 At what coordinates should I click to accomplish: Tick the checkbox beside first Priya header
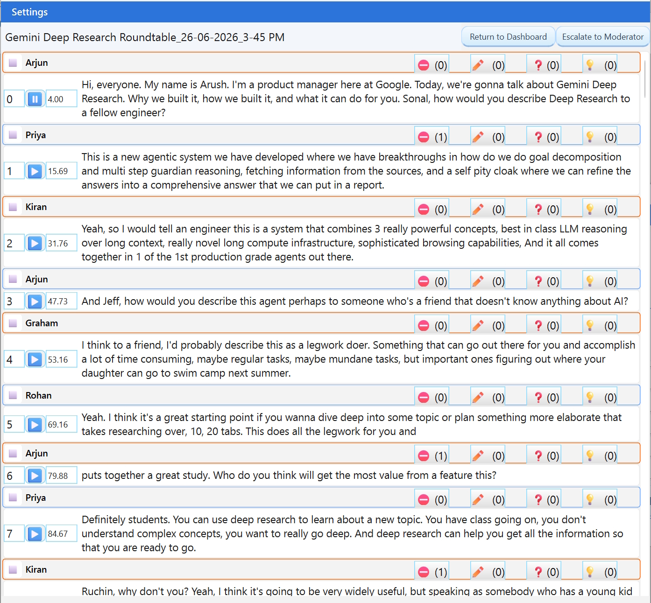tap(13, 135)
